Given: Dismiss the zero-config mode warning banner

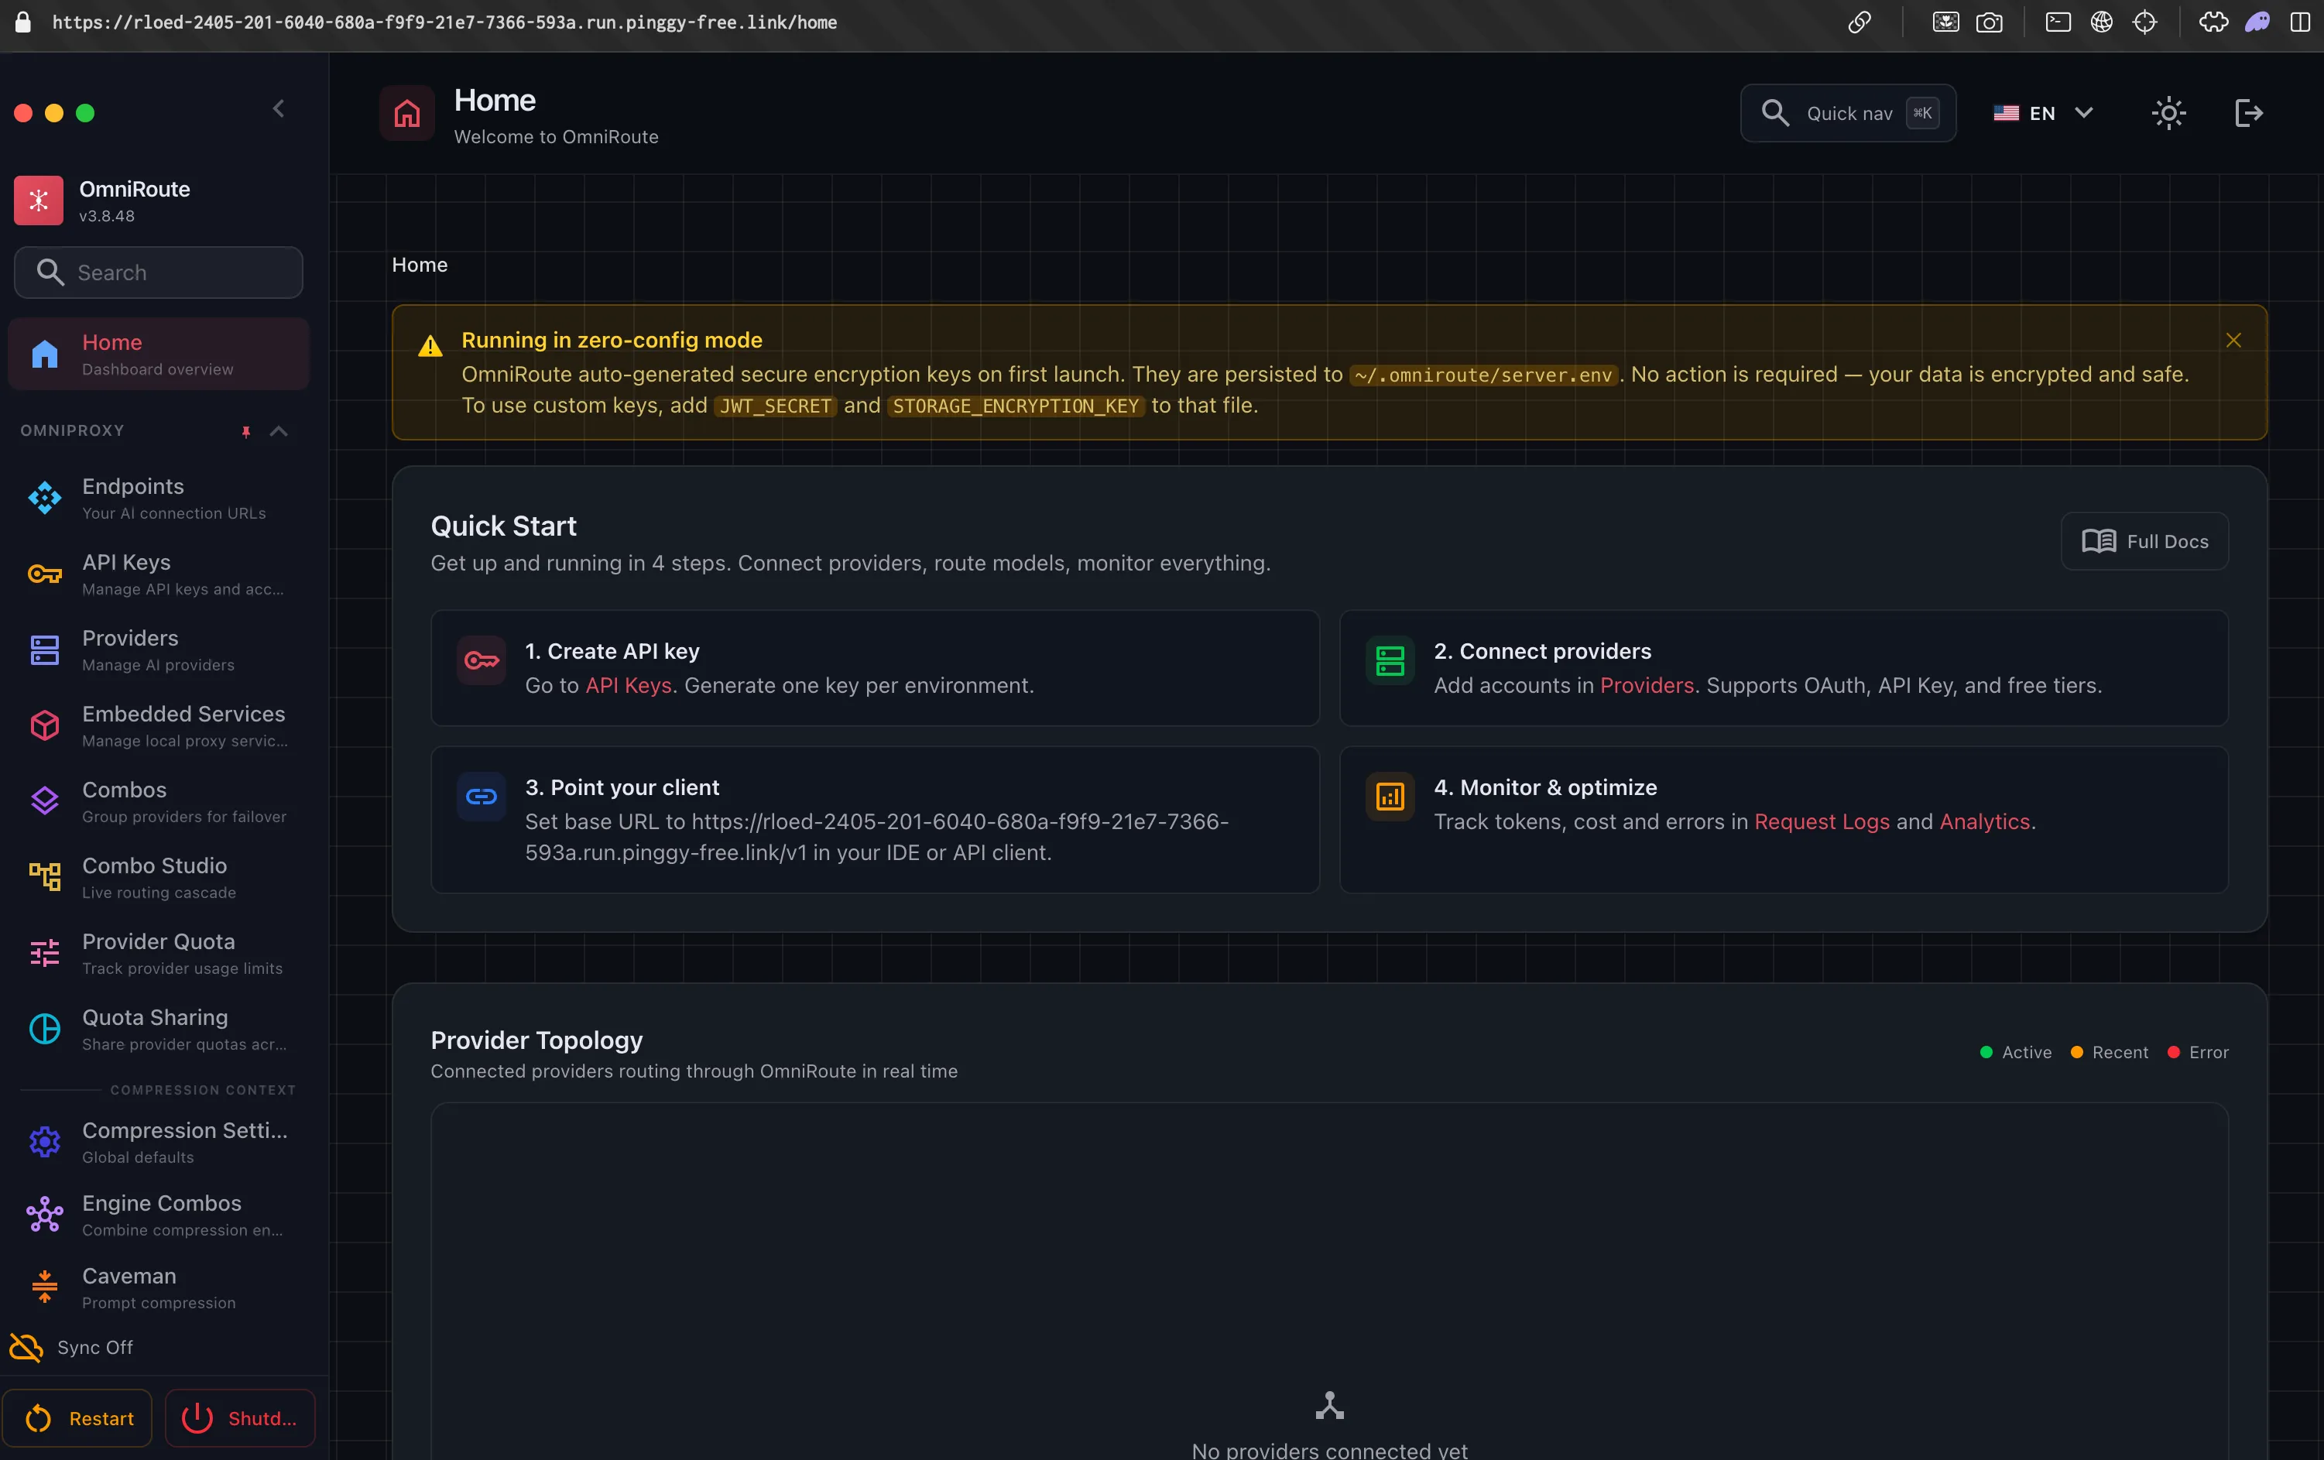Looking at the screenshot, I should pos(2233,340).
